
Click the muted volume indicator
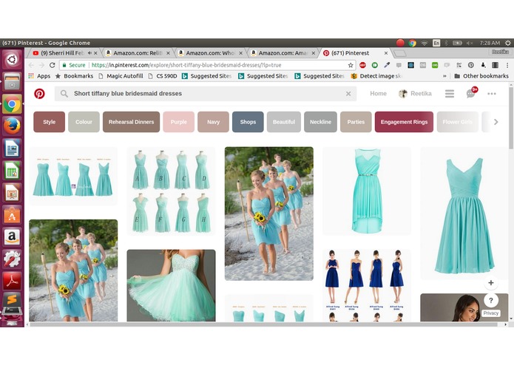(470, 43)
